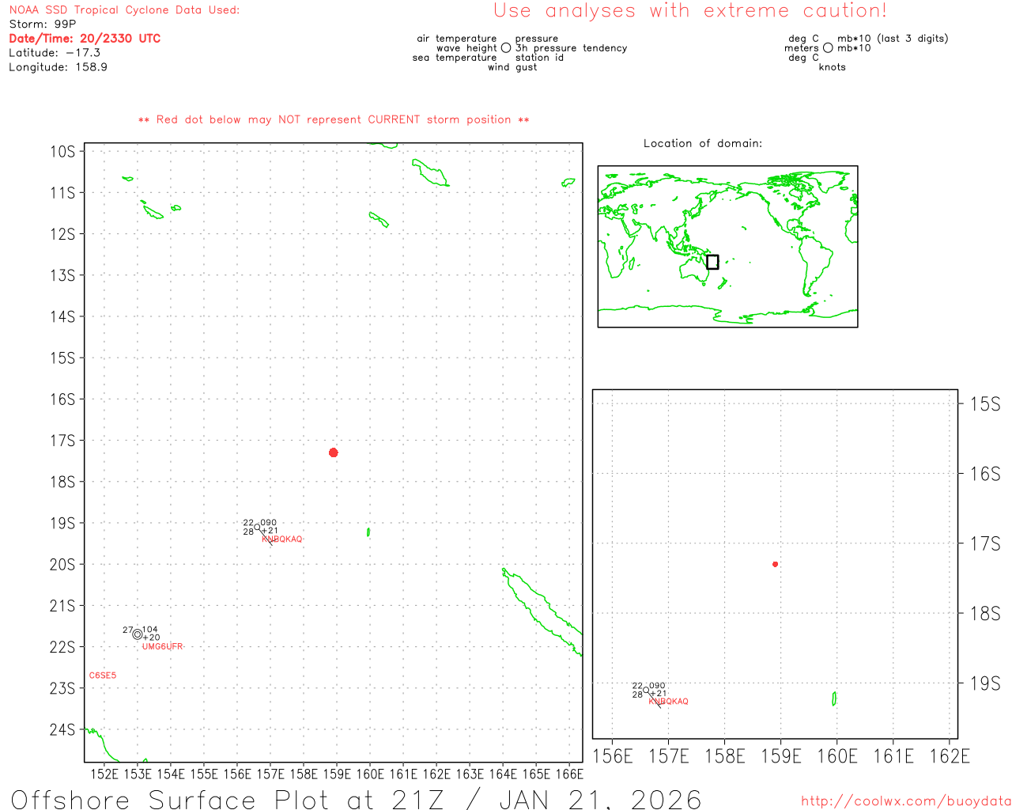Click the 'knots' units legend text
This screenshot has width=1012, height=810.
(833, 67)
